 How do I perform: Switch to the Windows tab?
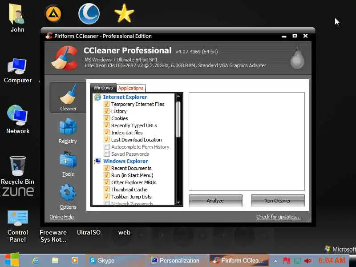pos(103,88)
